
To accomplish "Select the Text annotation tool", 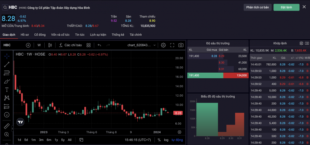I will (x=7, y=89).
